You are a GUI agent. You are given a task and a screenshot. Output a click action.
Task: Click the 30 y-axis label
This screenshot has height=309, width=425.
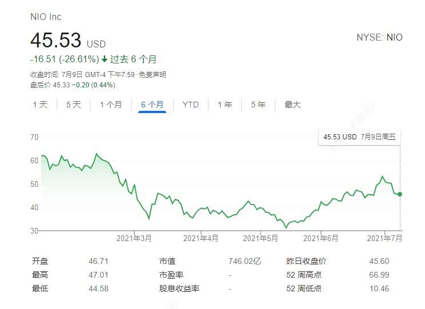click(x=34, y=231)
